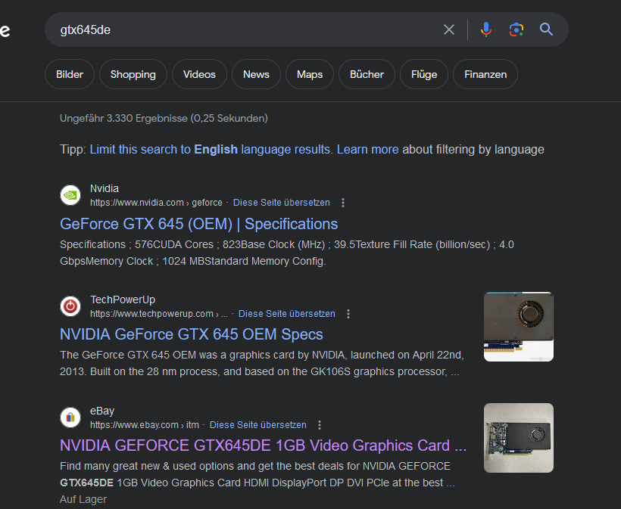Click the 'Auf Lager' stock label

click(83, 499)
